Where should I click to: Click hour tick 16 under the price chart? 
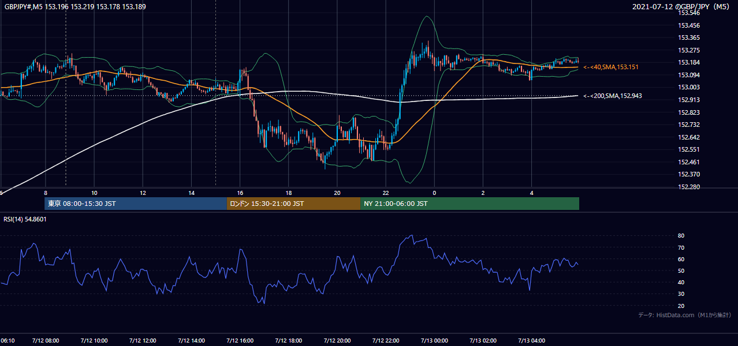tap(240, 193)
